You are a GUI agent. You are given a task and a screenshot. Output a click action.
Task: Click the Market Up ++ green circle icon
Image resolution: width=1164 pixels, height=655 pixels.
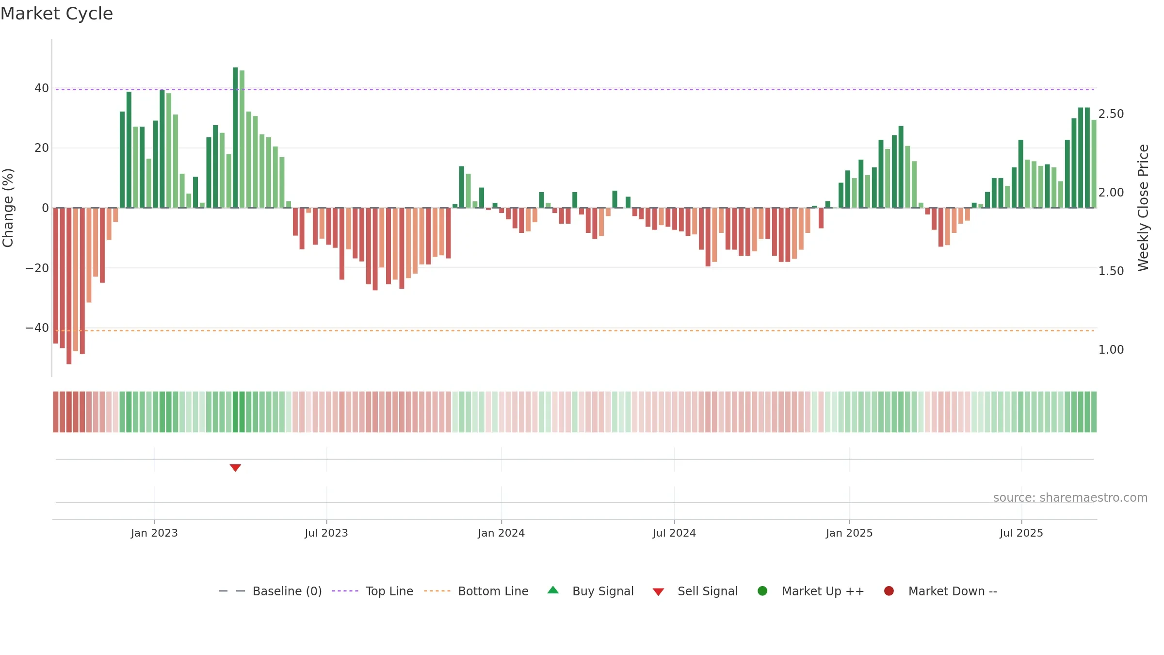pyautogui.click(x=762, y=591)
